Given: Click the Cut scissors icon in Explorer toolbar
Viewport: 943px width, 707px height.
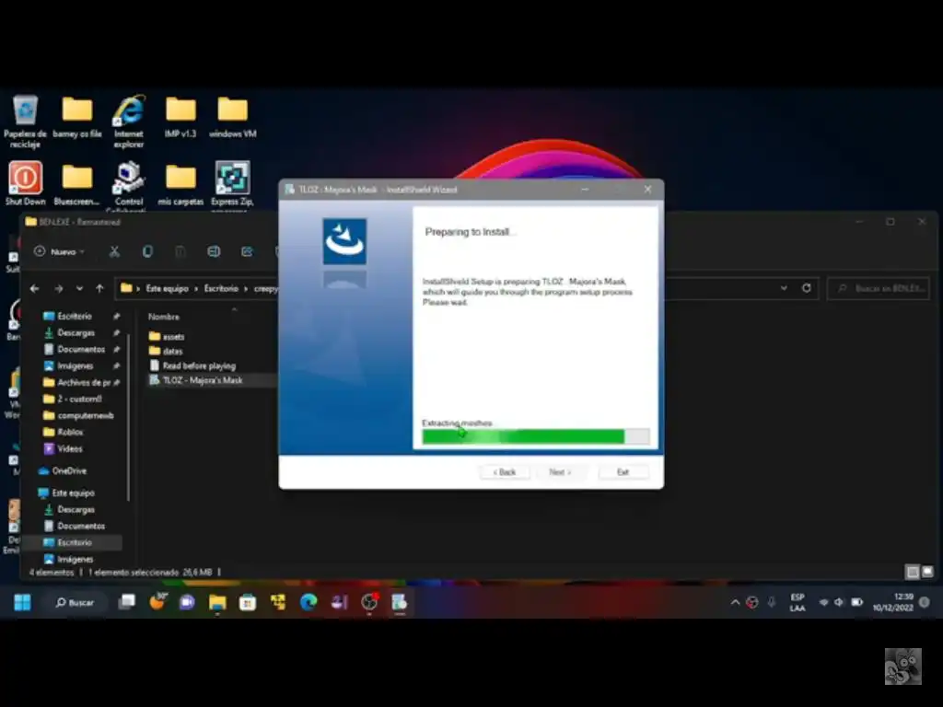Looking at the screenshot, I should coord(114,251).
